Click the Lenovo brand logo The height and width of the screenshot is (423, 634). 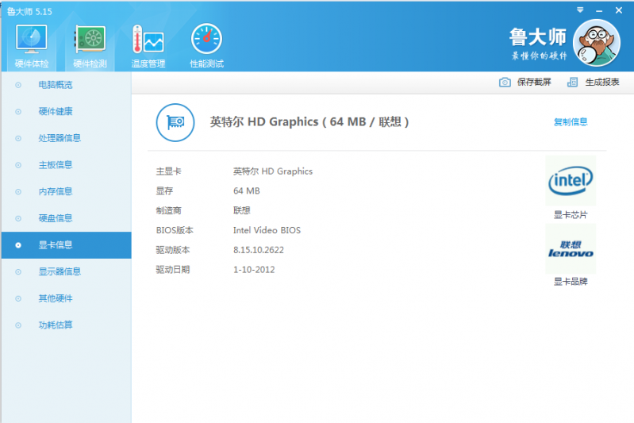(x=571, y=248)
